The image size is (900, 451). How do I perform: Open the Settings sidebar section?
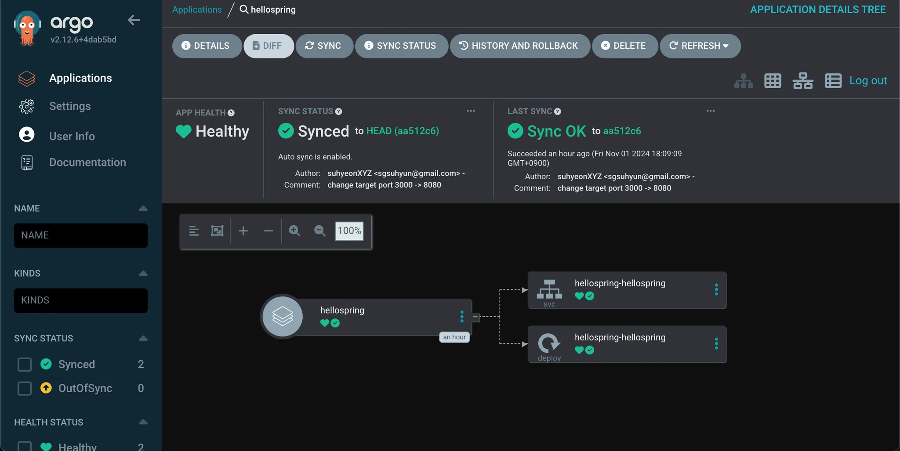[70, 106]
